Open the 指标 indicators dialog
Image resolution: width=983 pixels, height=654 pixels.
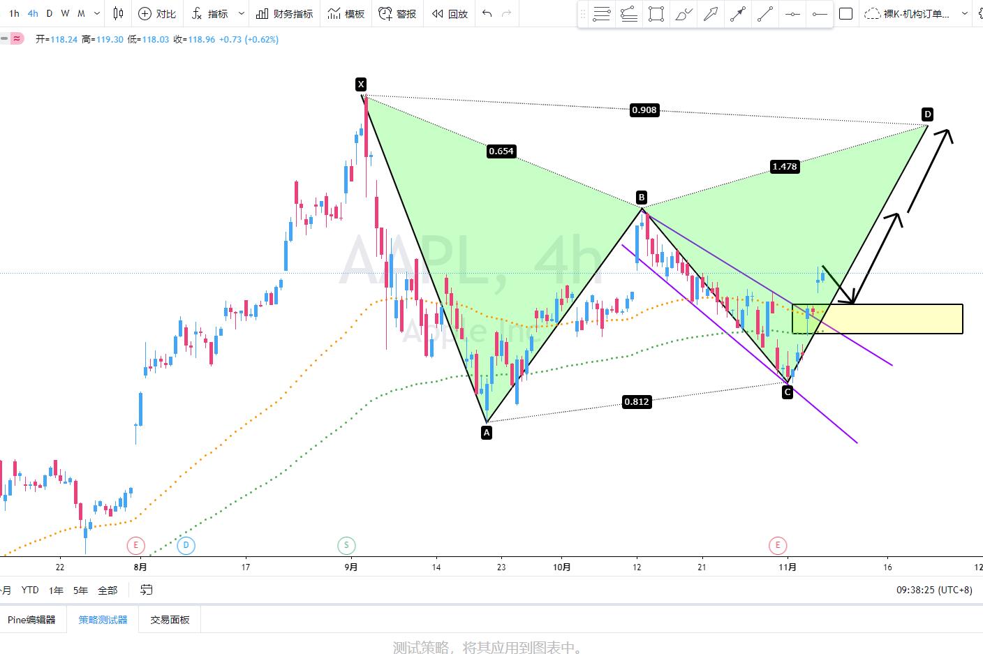coord(210,13)
